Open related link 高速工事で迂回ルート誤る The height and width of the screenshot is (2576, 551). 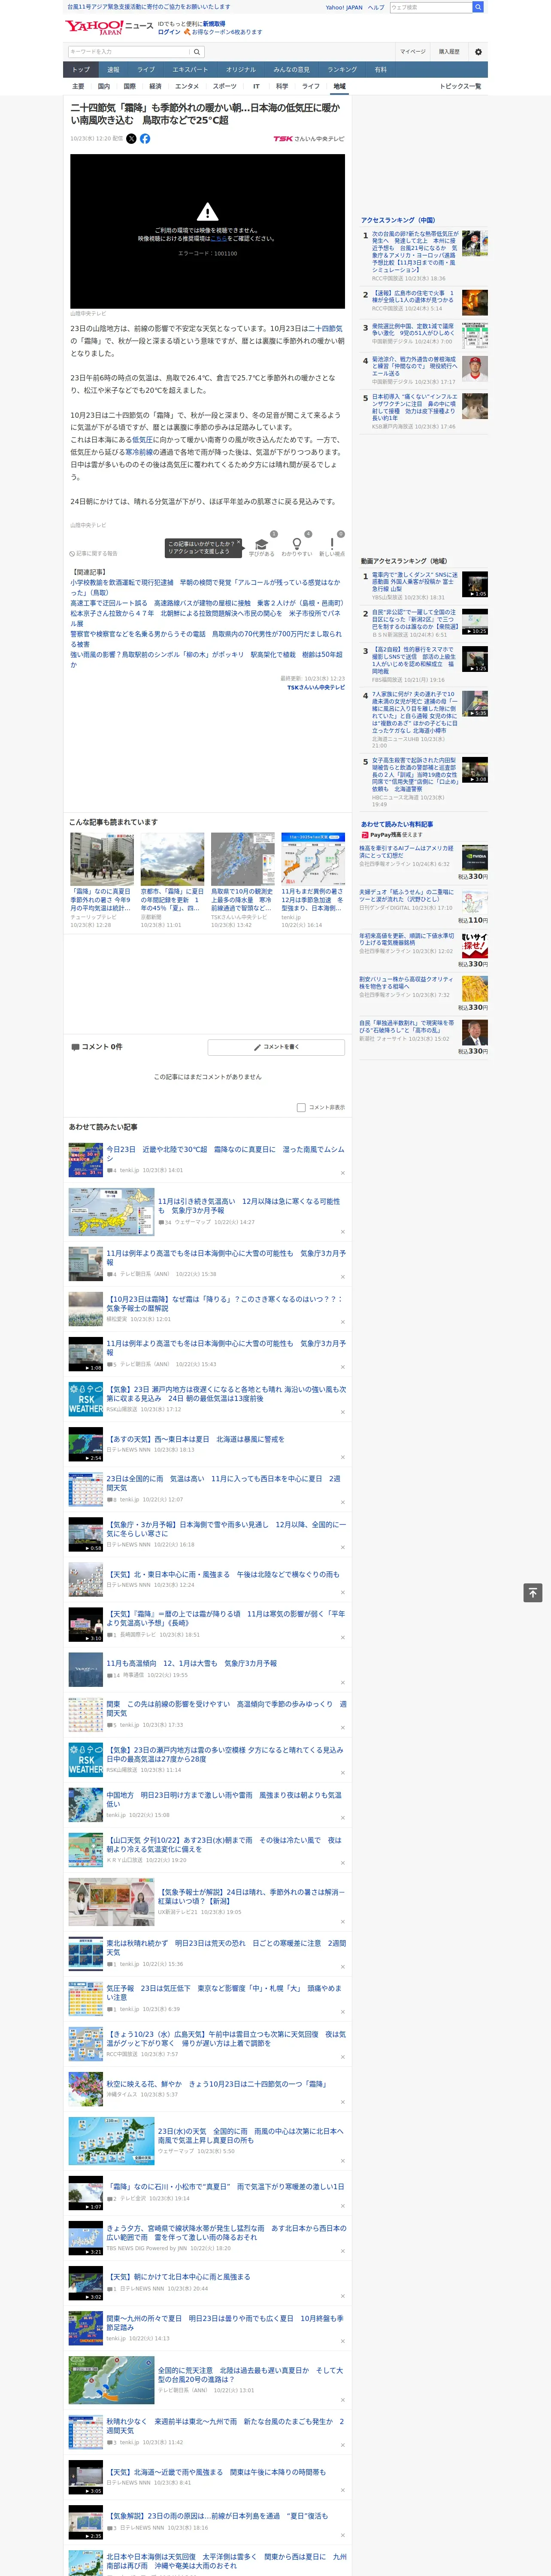[x=206, y=604]
